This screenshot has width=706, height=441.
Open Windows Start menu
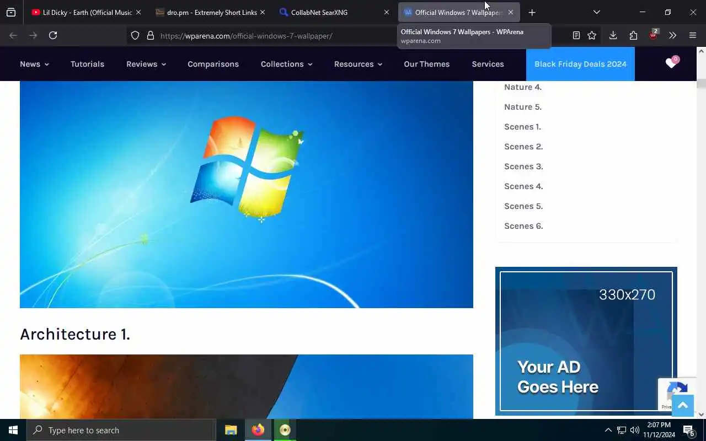(13, 430)
